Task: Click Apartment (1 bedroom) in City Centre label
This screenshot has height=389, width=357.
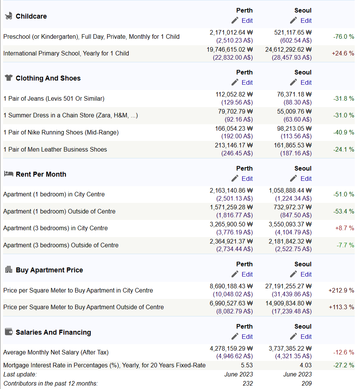Action: tap(54, 194)
